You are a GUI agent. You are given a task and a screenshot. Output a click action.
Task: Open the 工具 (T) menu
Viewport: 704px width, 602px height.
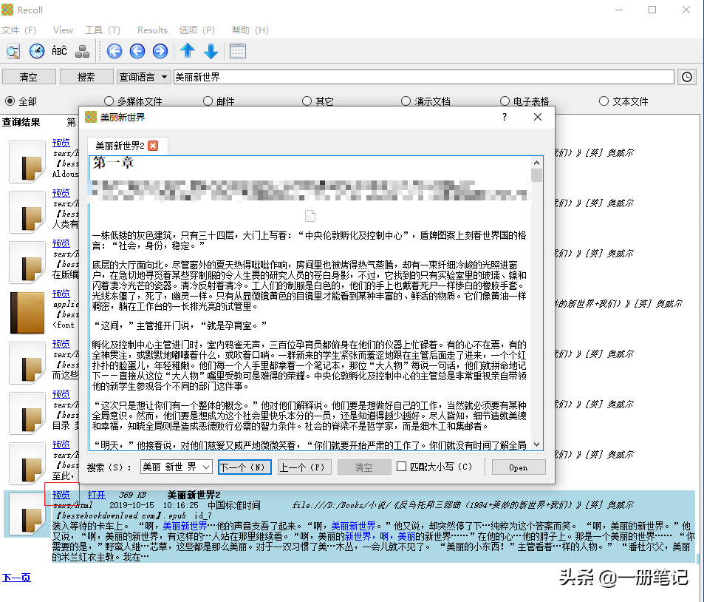pyautogui.click(x=103, y=30)
